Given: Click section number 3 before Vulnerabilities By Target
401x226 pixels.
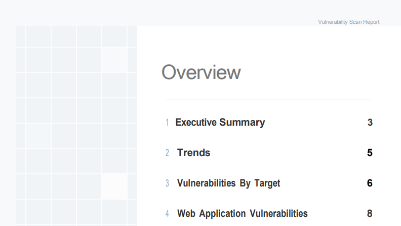Looking at the screenshot, I should [167, 183].
